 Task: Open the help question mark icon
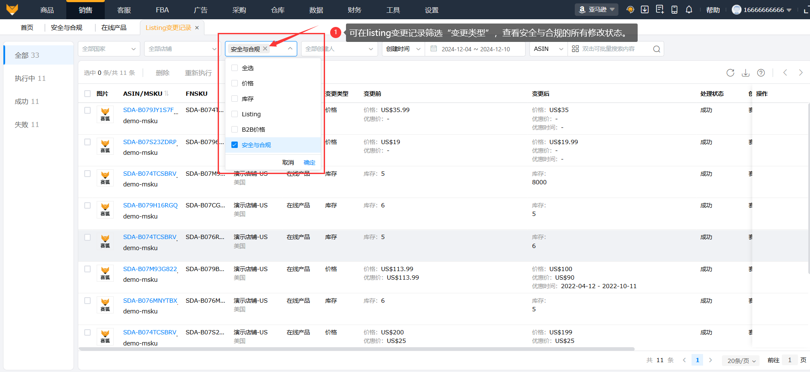pyautogui.click(x=761, y=73)
